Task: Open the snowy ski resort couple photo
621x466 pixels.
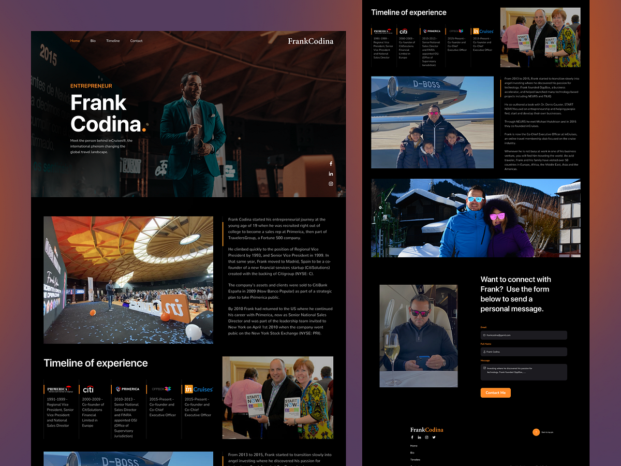Action: [x=476, y=218]
